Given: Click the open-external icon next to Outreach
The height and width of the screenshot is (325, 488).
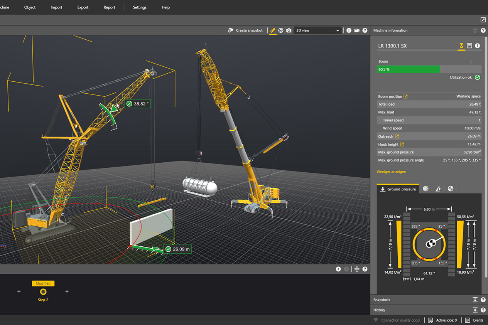Looking at the screenshot, I should coord(397,136).
